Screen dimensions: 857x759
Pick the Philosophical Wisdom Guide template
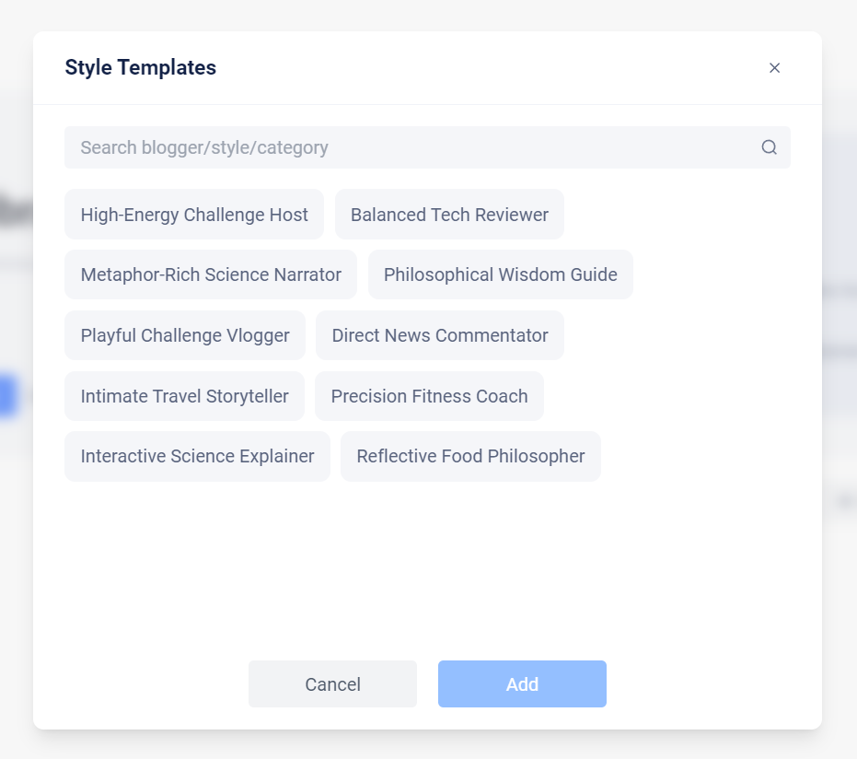pyautogui.click(x=501, y=274)
